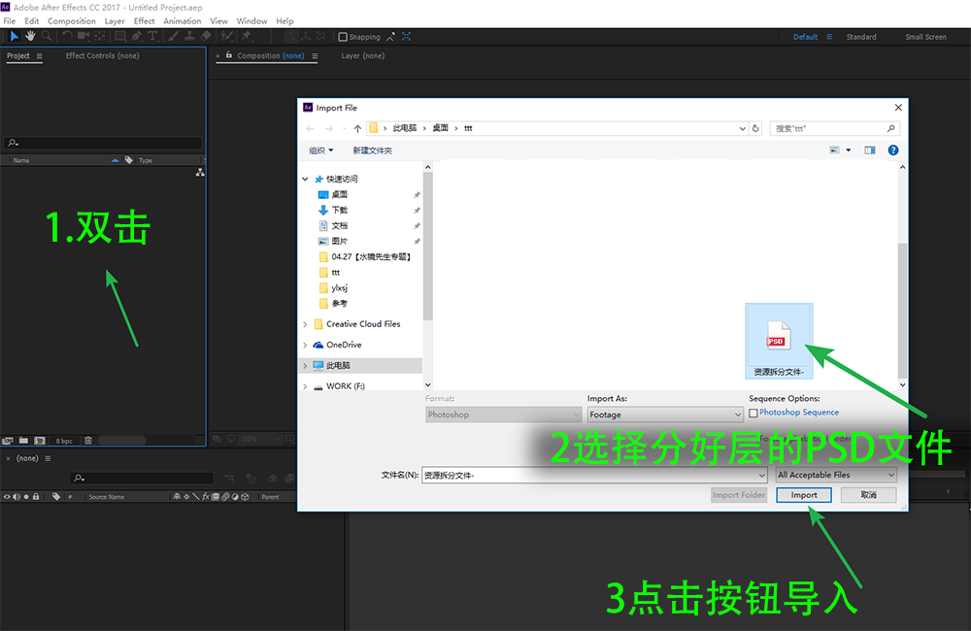Viewport: 971px width, 631px height.
Task: Select the 资源拆分文件 PSD thumbnail
Action: [779, 341]
